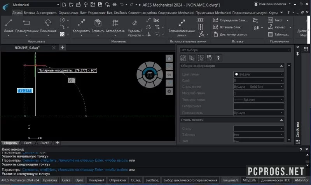Edit the 179.3771 dynamic length input
The image size is (311, 185).
click(25, 91)
